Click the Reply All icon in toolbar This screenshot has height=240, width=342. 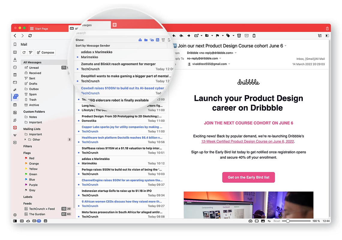click(x=181, y=36)
